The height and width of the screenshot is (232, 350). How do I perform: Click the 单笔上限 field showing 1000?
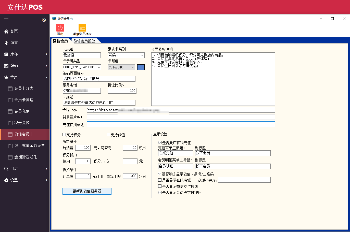point(130,176)
